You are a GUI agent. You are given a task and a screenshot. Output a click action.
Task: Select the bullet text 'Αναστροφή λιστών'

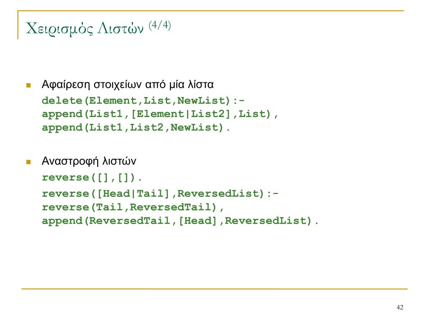(x=89, y=161)
